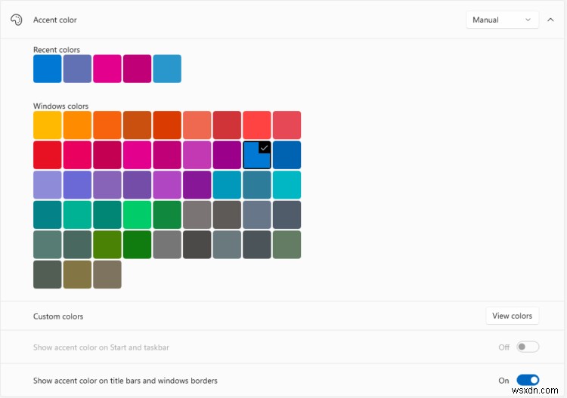Image resolution: width=567 pixels, height=398 pixels.
Task: Select the dark teal swatch starting fourth row
Action: (48, 215)
